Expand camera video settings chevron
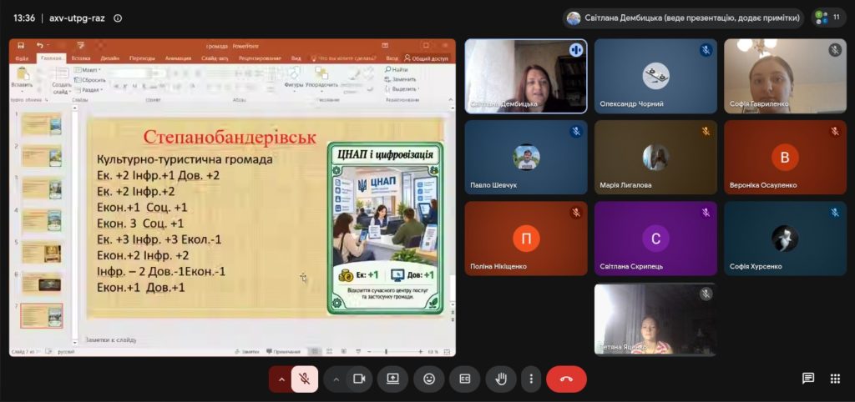Viewport: 855px width, 402px height. [336, 379]
